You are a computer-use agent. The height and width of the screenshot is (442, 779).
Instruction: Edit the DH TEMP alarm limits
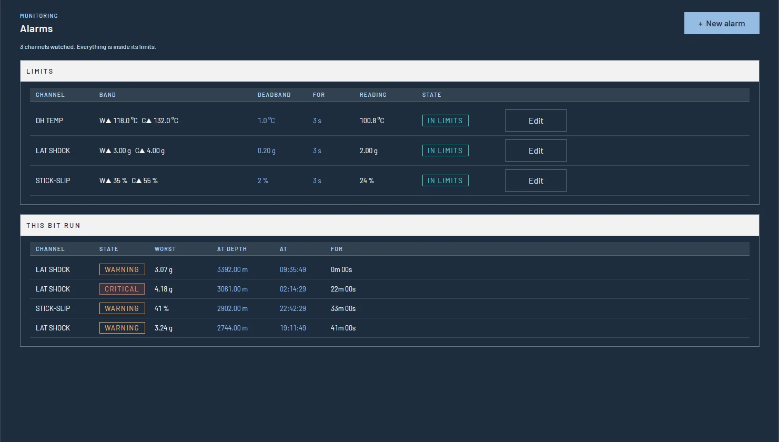535,120
